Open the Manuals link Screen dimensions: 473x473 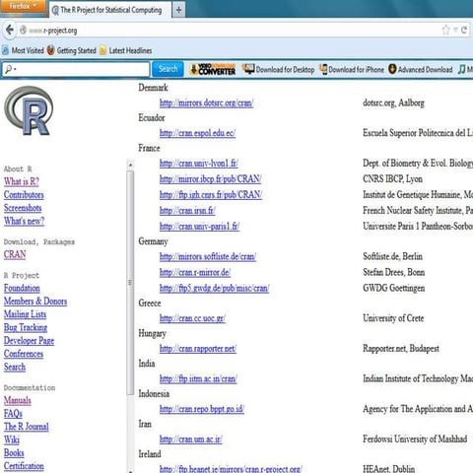18,400
